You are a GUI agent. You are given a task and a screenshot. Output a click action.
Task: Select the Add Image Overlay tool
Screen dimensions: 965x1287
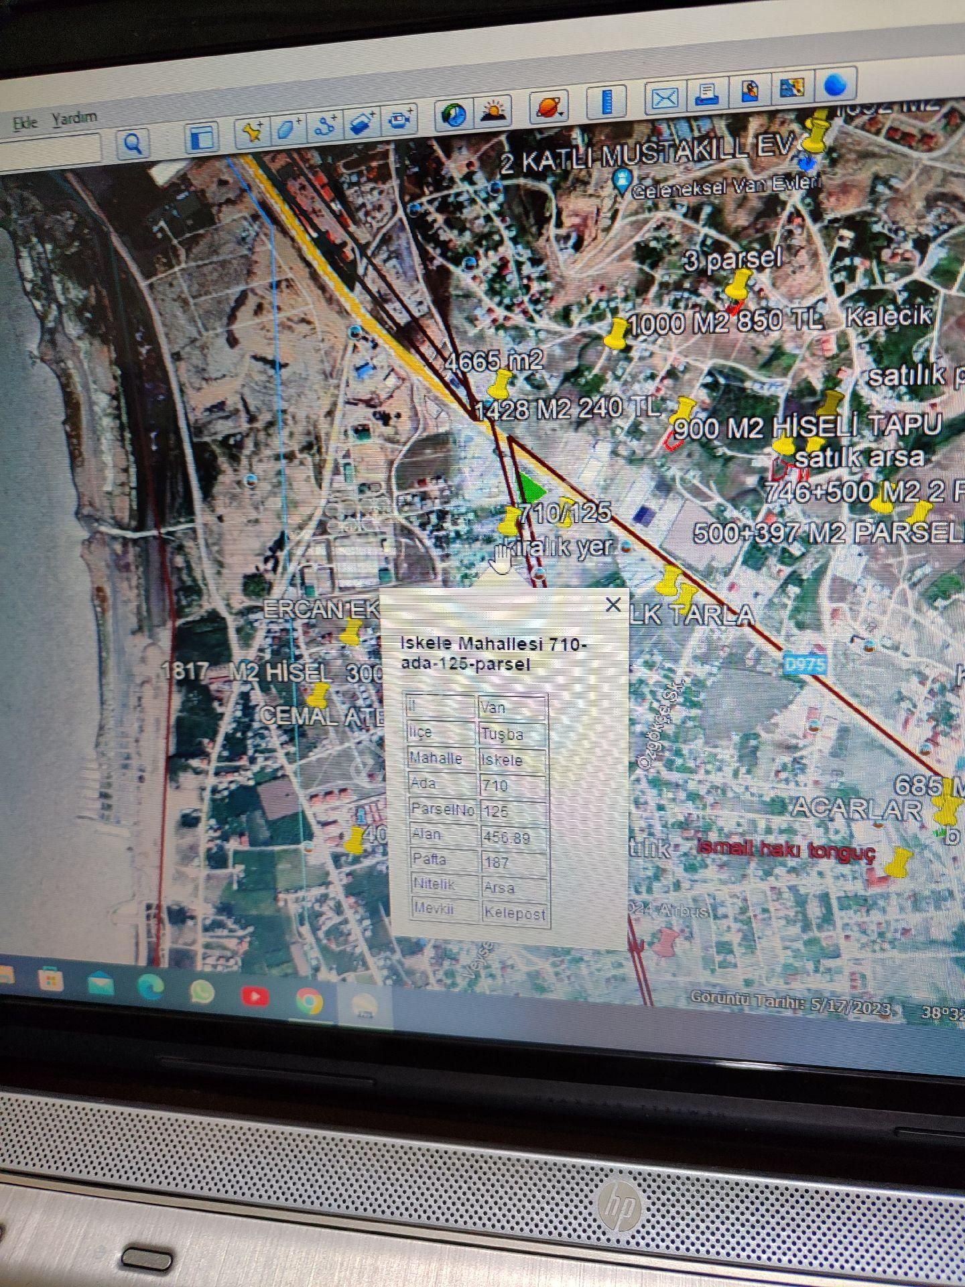(x=363, y=123)
